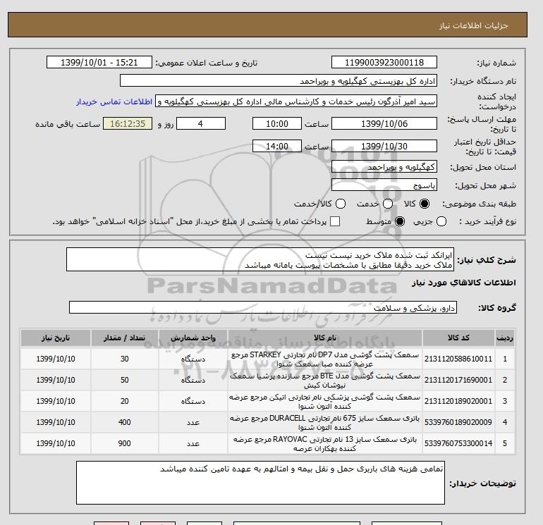Click the اتیکن hearing aid item name
The width and height of the screenshot is (543, 525).
click(x=325, y=402)
